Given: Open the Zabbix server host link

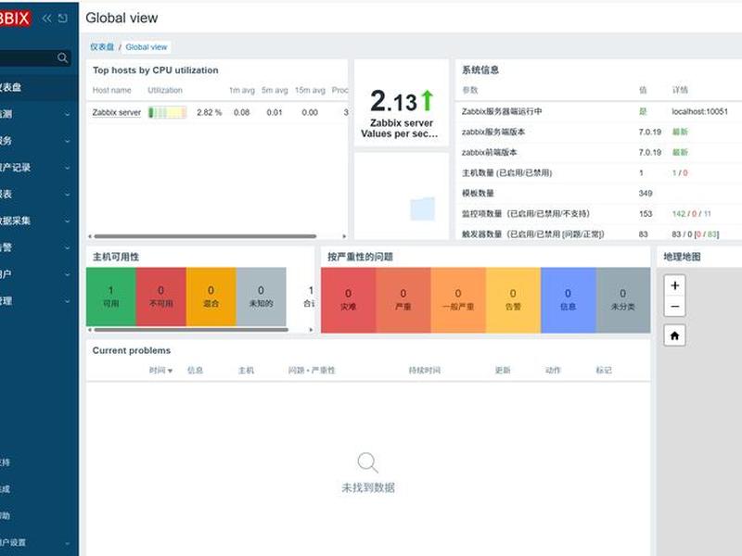Looking at the screenshot, I should pyautogui.click(x=117, y=112).
